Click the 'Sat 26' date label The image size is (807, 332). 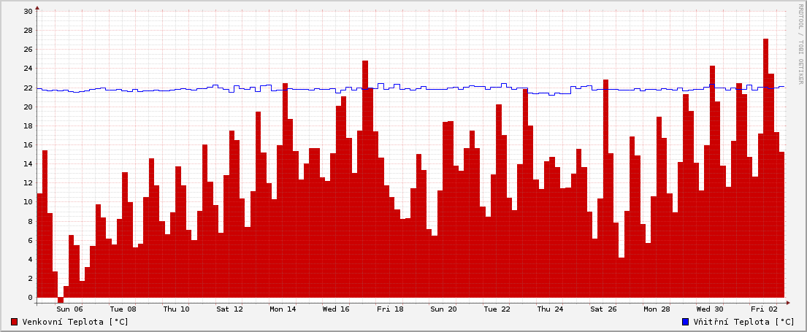coord(603,309)
